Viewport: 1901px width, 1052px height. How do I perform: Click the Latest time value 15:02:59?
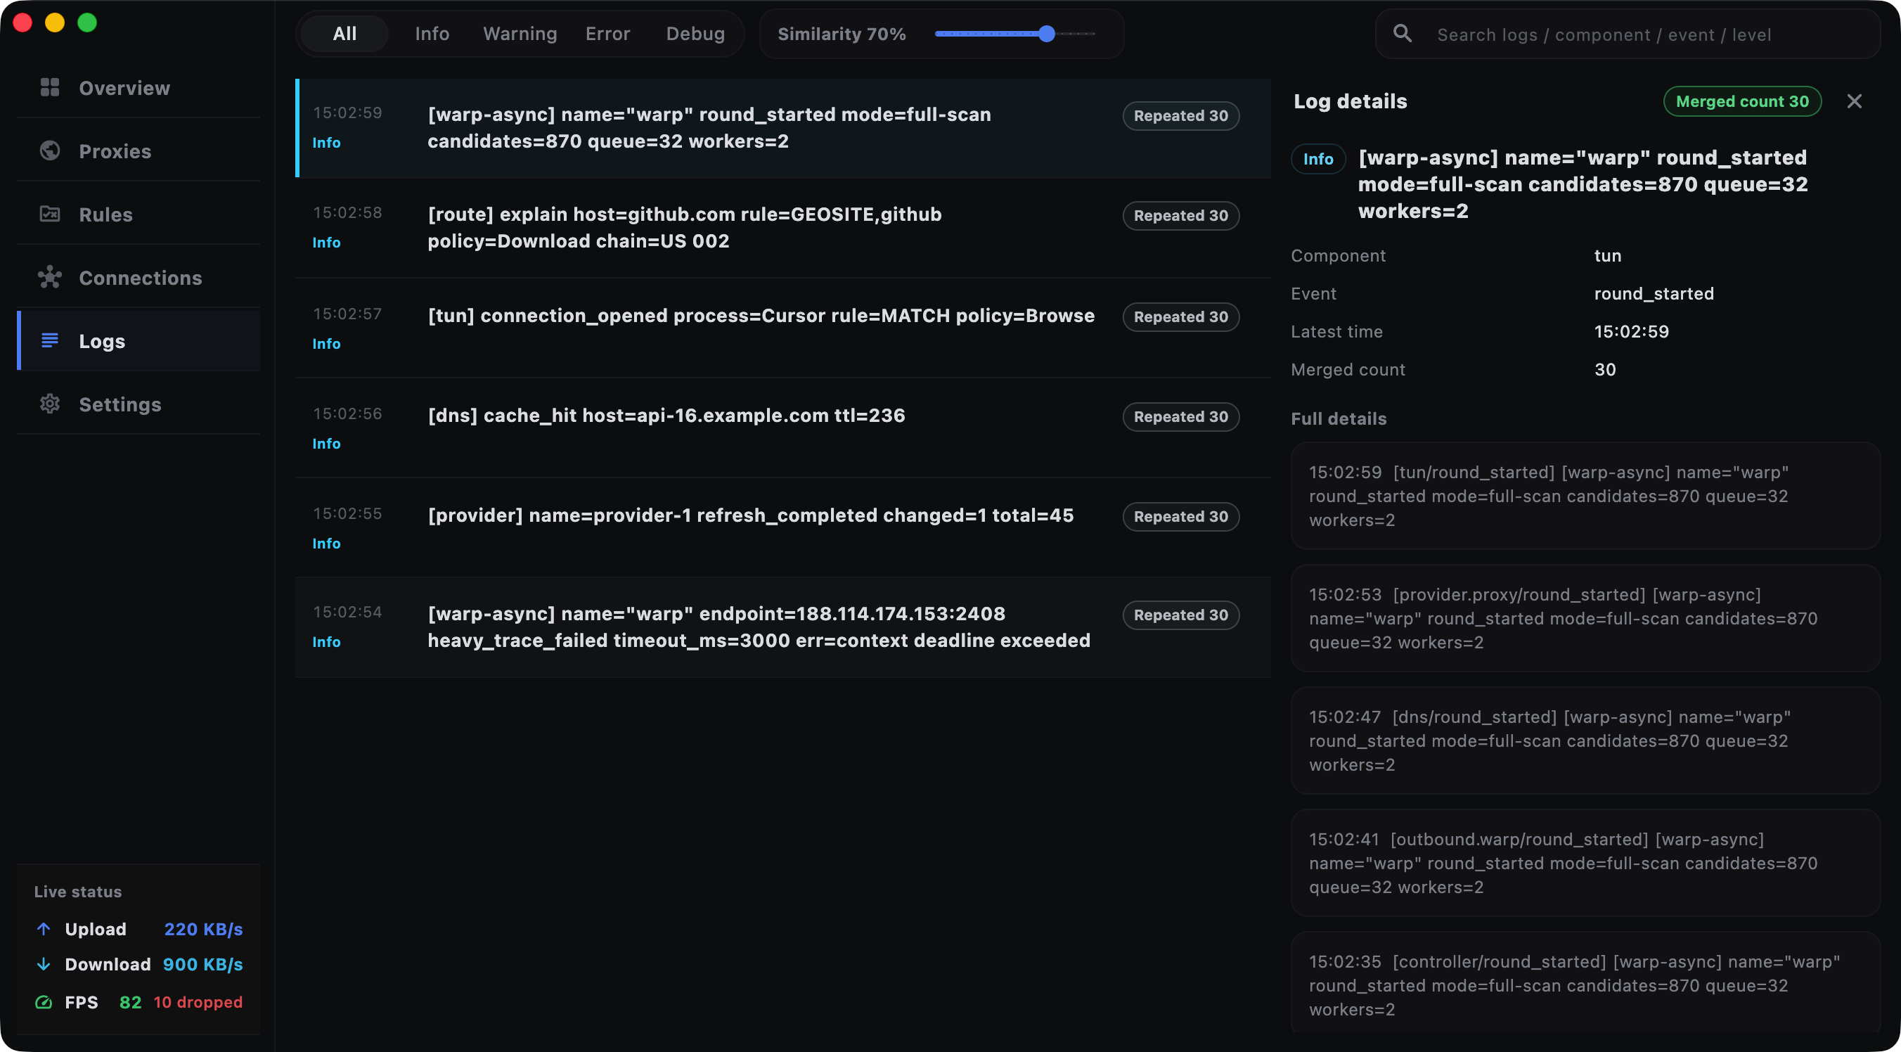click(x=1632, y=331)
